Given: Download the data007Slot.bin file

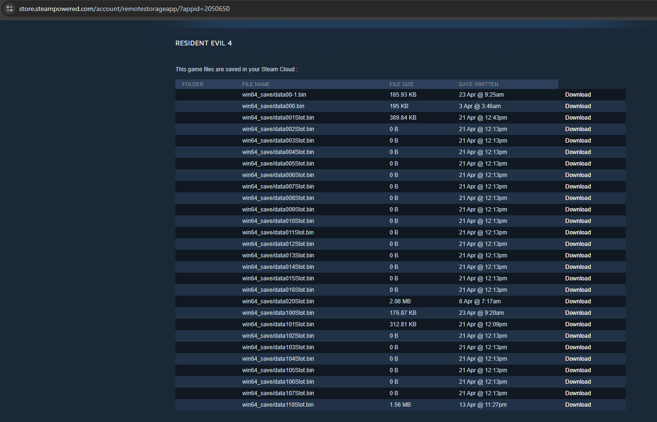Looking at the screenshot, I should coord(578,187).
